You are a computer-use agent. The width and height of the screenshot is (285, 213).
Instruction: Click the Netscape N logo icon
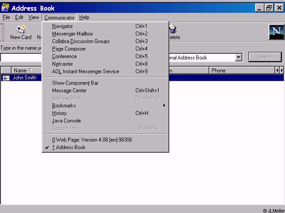click(x=276, y=32)
